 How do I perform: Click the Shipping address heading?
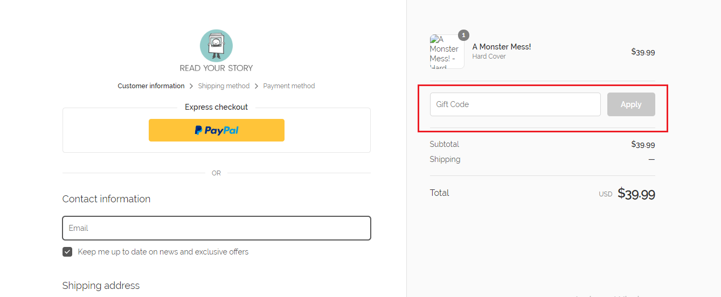101,286
